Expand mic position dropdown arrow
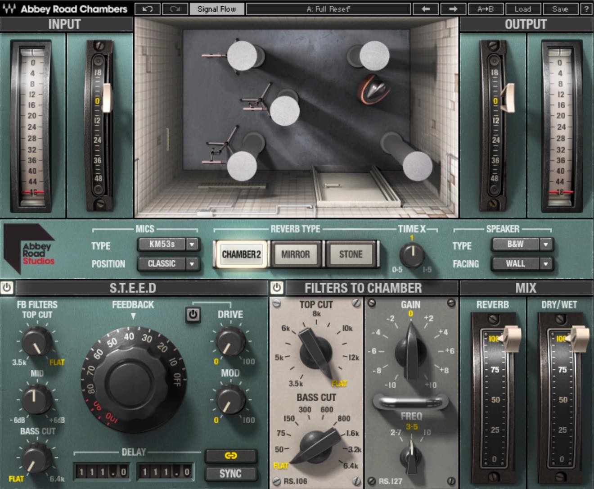Viewport: 594px width, 489px height. pyautogui.click(x=192, y=263)
